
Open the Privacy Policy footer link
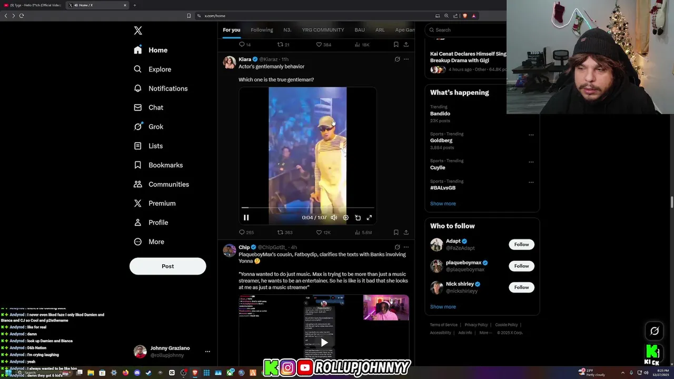pyautogui.click(x=476, y=325)
